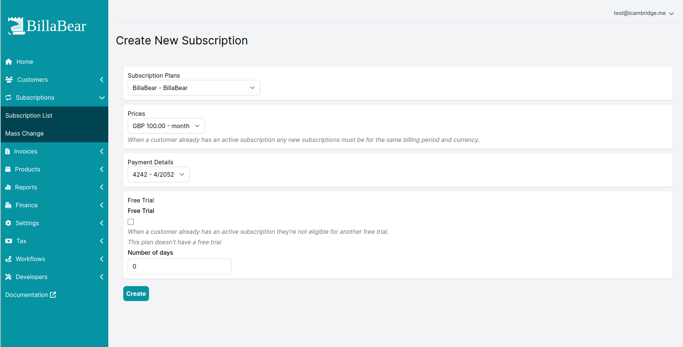
Task: Click the BillaBear brand name
Action: (56, 26)
